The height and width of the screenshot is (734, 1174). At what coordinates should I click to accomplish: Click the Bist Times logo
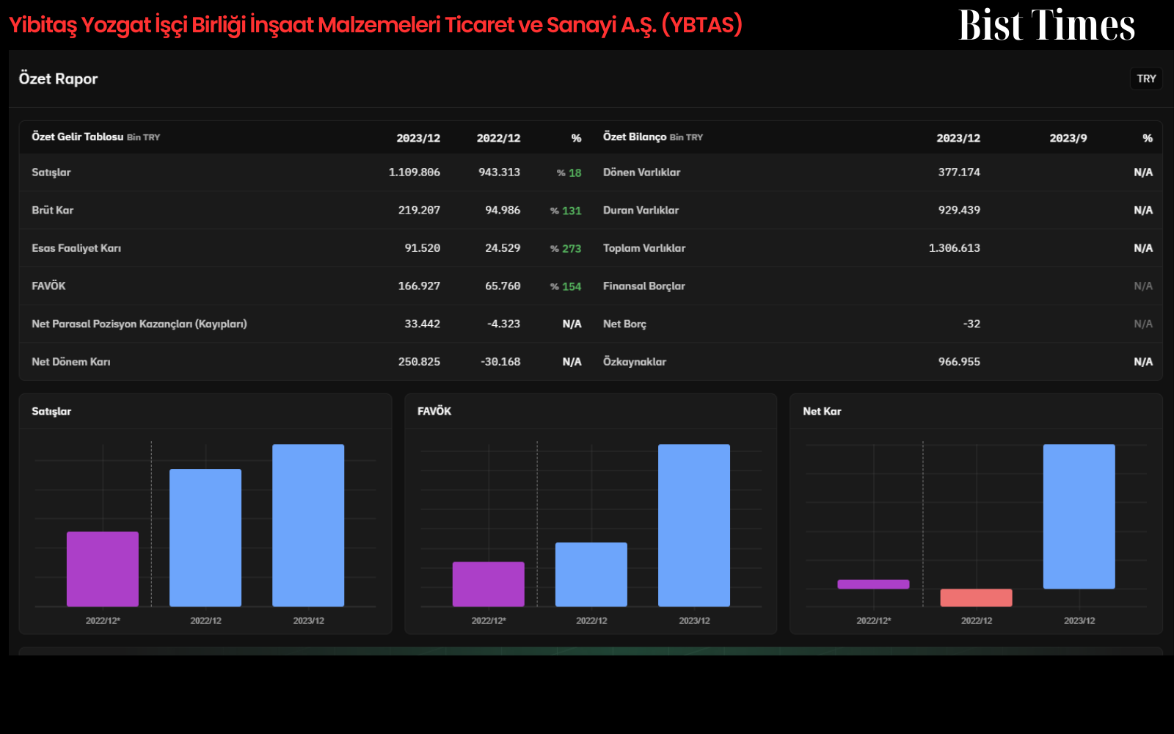pyautogui.click(x=1046, y=25)
